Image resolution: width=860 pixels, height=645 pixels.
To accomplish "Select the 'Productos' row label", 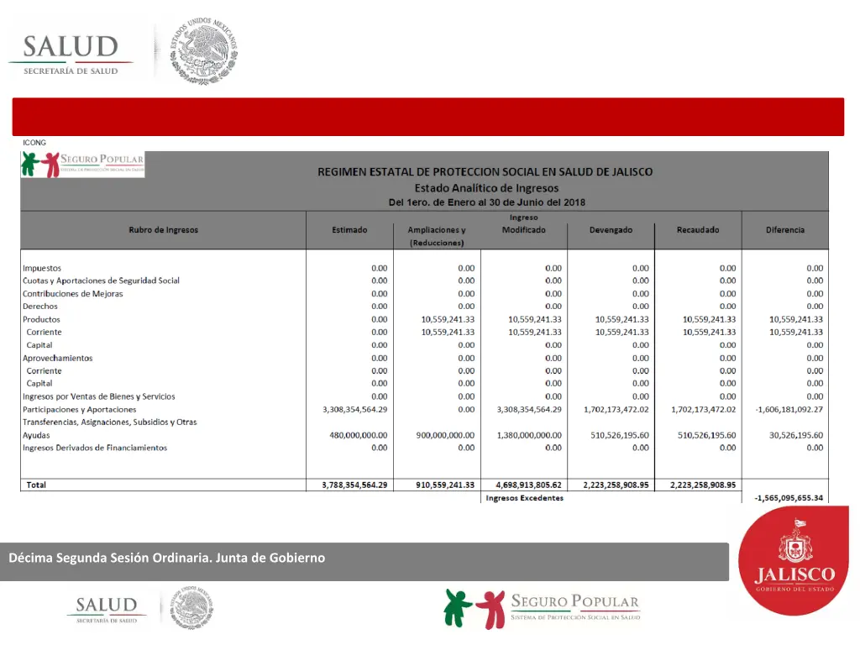I will pos(41,319).
